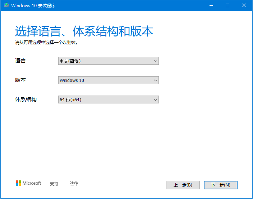Viewport: 253px width, 199px height.
Task: Click the Windows 10 安装程序 title text
Action: click(x=33, y=6)
